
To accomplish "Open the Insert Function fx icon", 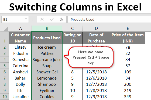I will [x=61, y=19].
